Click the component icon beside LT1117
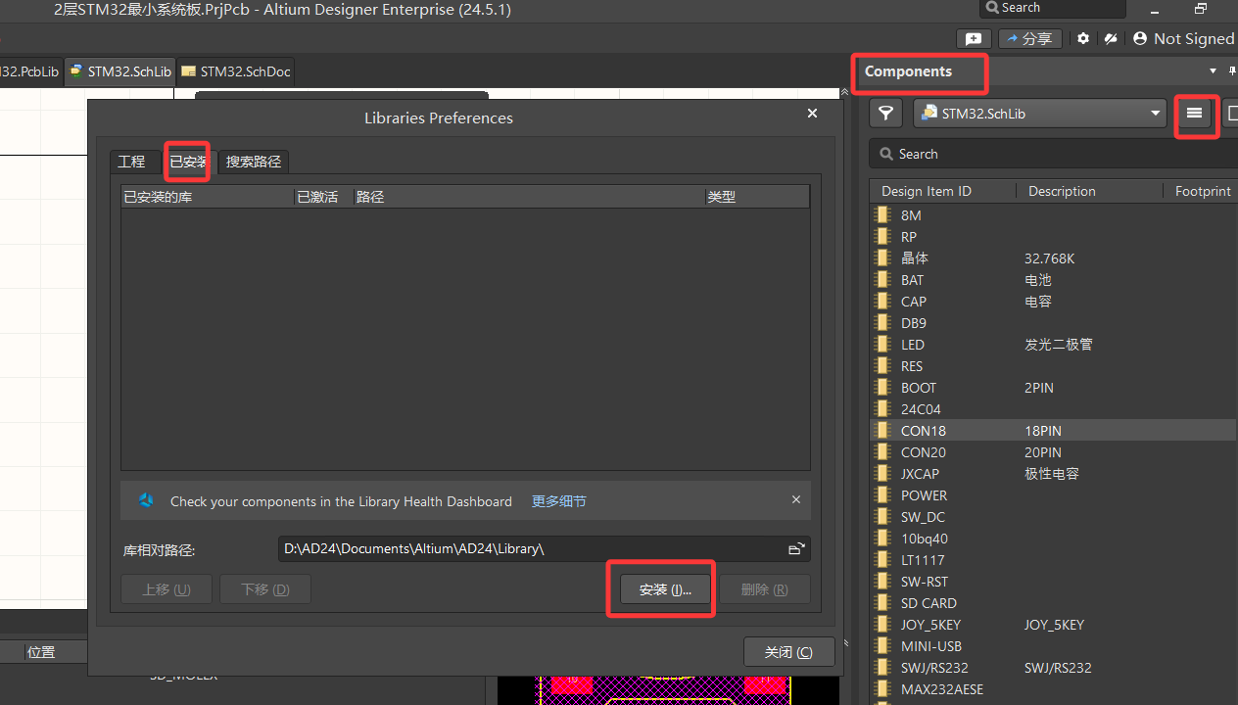The height and width of the screenshot is (705, 1238). [882, 559]
